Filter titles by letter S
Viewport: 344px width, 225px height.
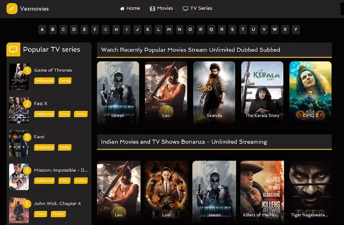tap(232, 29)
